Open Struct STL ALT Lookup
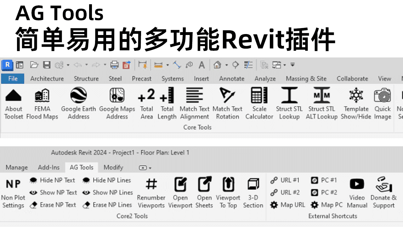Image resolution: width=403 pixels, height=227 pixels. tap(322, 104)
